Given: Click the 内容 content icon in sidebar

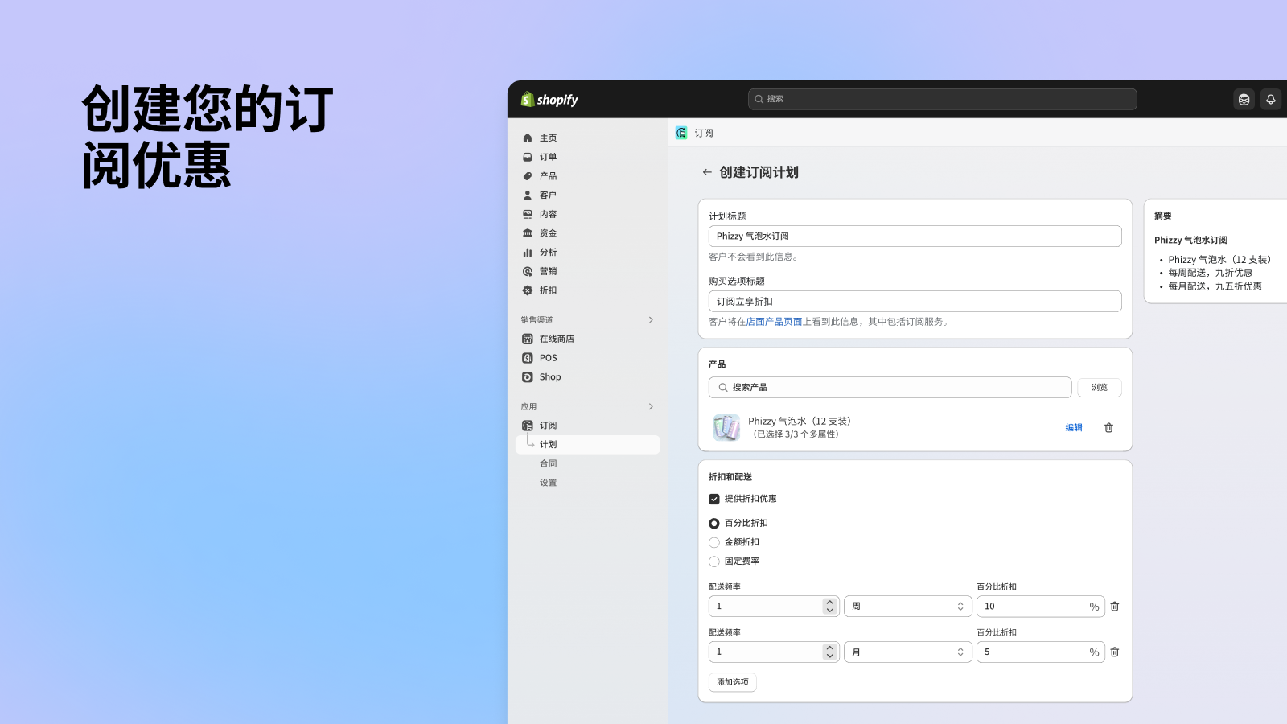Looking at the screenshot, I should click(x=528, y=214).
